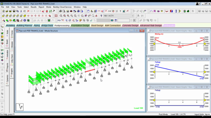Image resolution: width=211 pixels, height=118 pixels.
Task: Click the green table grid icon
Action: [x=49, y=20]
